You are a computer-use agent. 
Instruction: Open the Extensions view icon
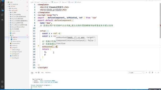[x=2, y=15]
